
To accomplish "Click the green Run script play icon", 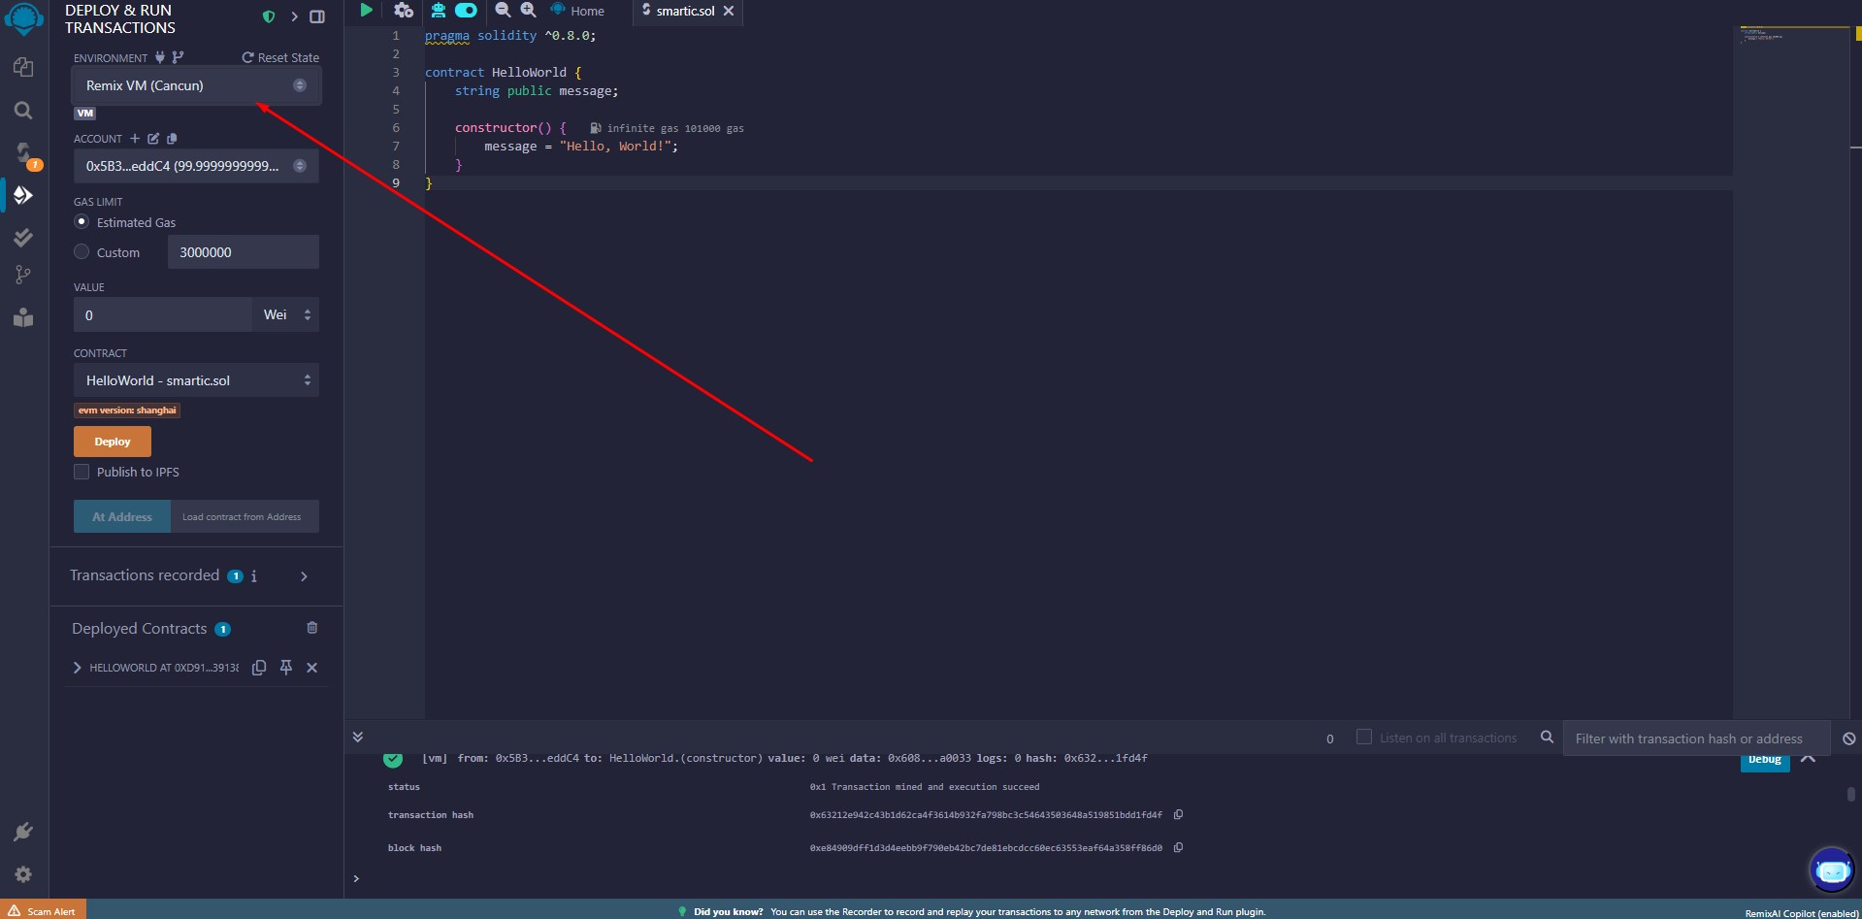I will 366,11.
